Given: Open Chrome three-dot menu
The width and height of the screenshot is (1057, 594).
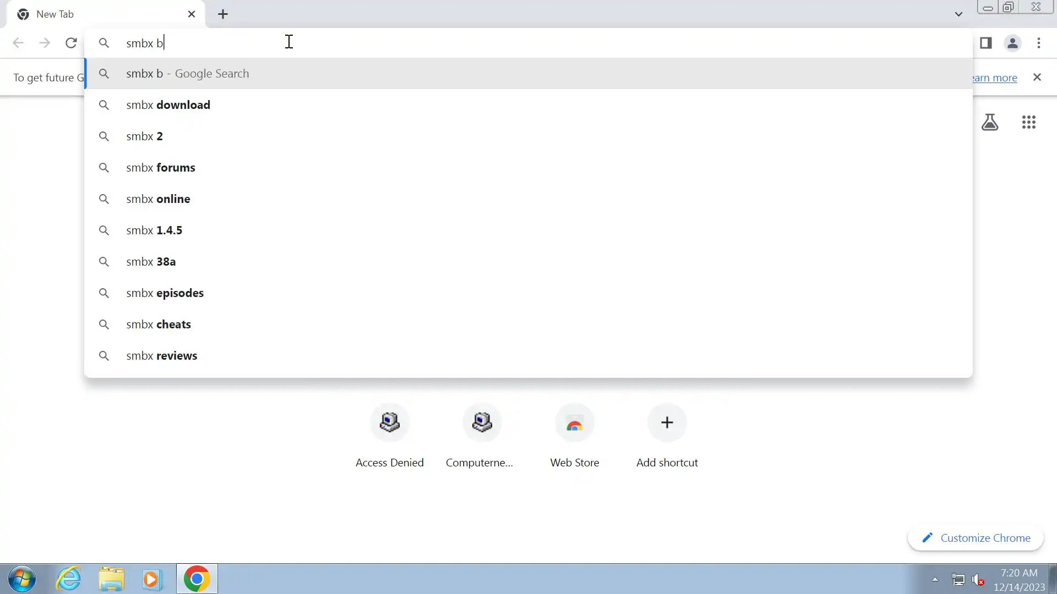Looking at the screenshot, I should click(x=1038, y=43).
